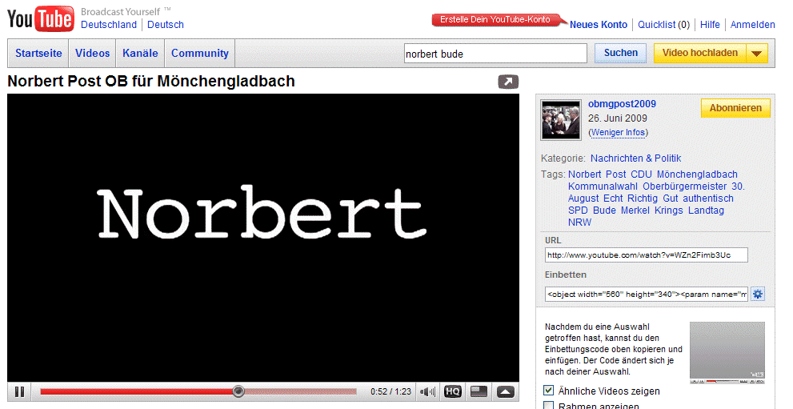Mute the video with the speaker icon

tap(428, 392)
